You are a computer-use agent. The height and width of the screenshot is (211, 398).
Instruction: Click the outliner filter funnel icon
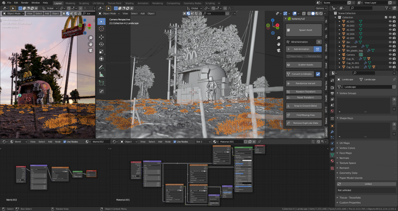click(387, 8)
